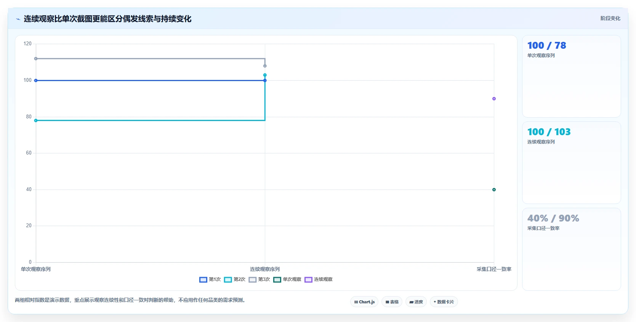Click the 连续观察序列 caption in second card
636x322 pixels.
[x=541, y=142]
